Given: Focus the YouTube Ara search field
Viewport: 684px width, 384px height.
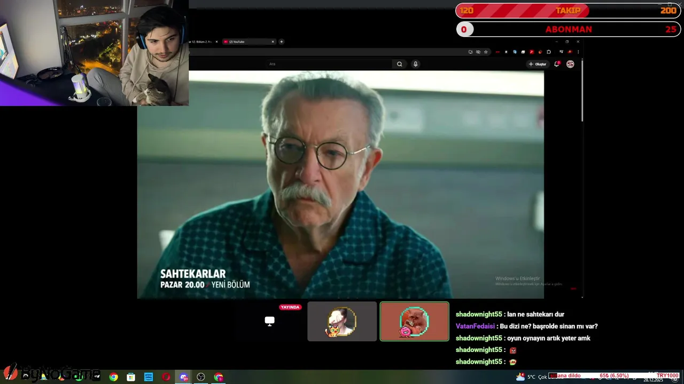Looking at the screenshot, I should [x=329, y=64].
